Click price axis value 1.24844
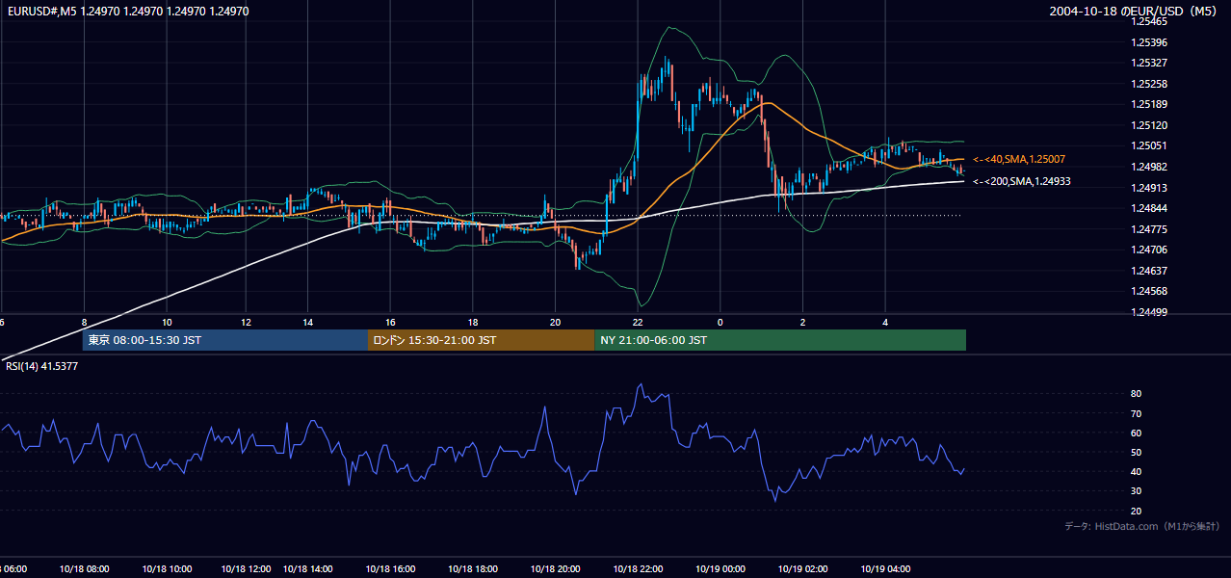 (1149, 208)
